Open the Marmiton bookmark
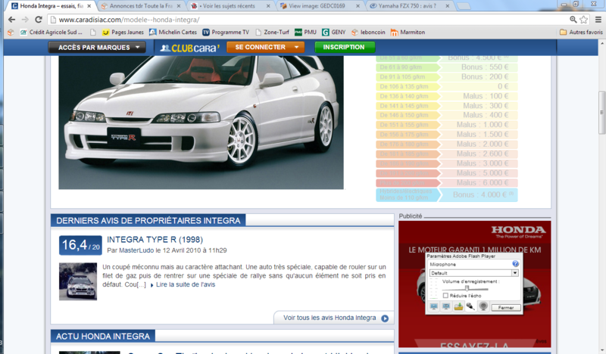The image size is (606, 354). point(408,33)
